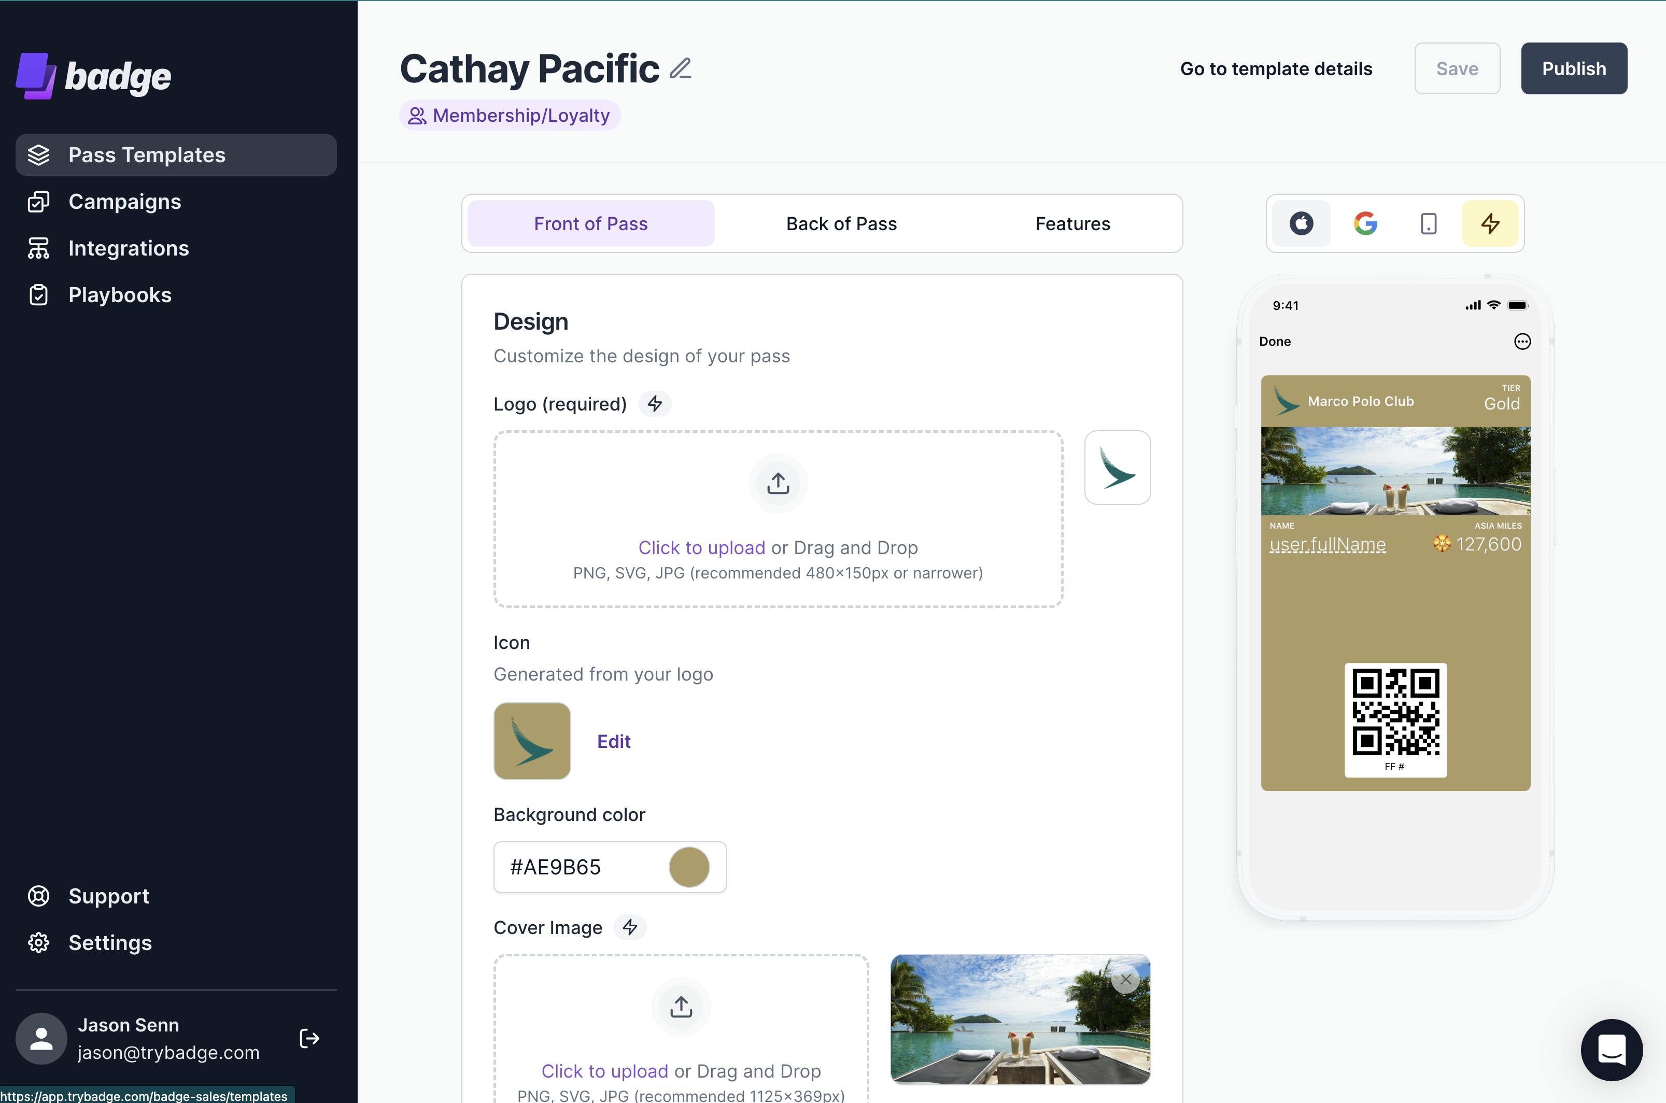Click the beach strip image in pass preview
1666x1103 pixels.
[x=1396, y=471]
